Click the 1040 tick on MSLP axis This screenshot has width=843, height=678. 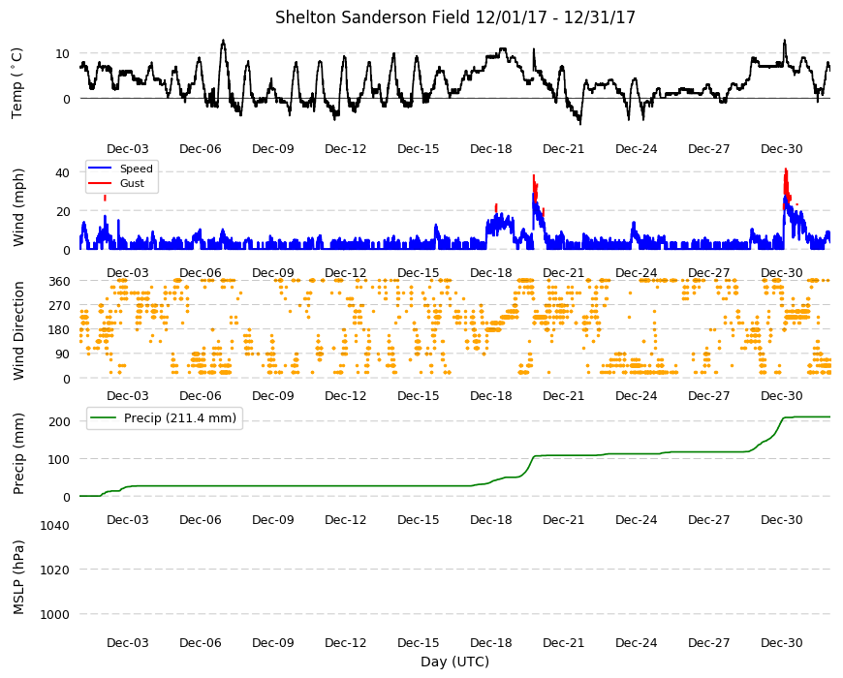(54, 525)
